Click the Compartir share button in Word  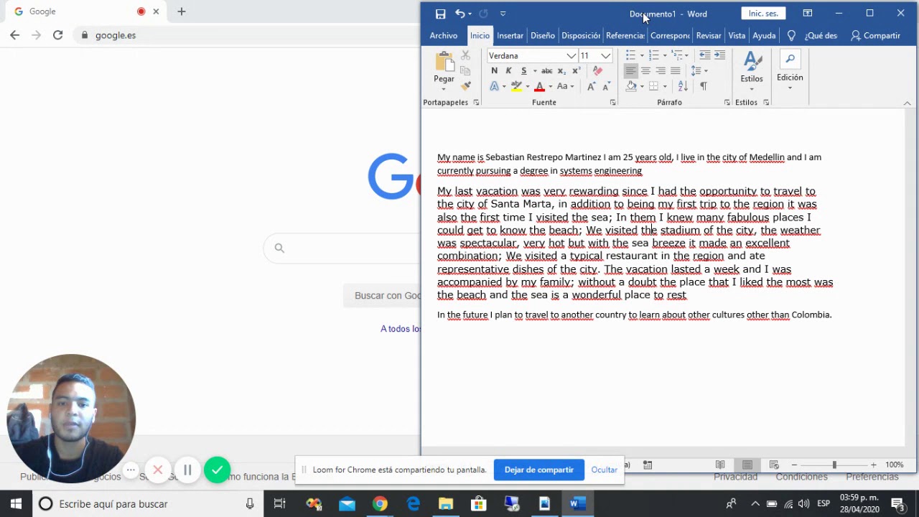875,35
